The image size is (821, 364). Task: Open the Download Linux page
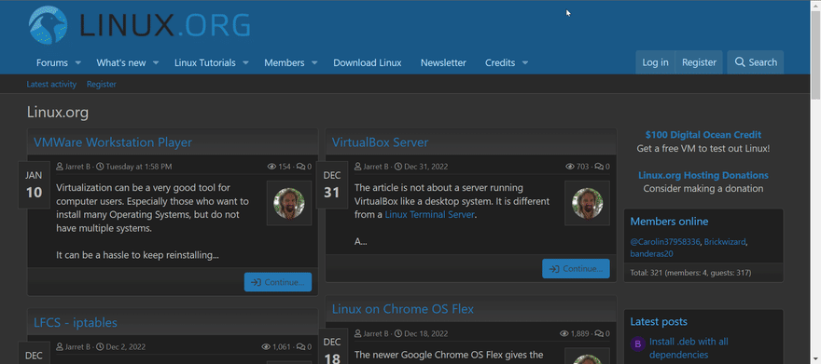point(368,62)
